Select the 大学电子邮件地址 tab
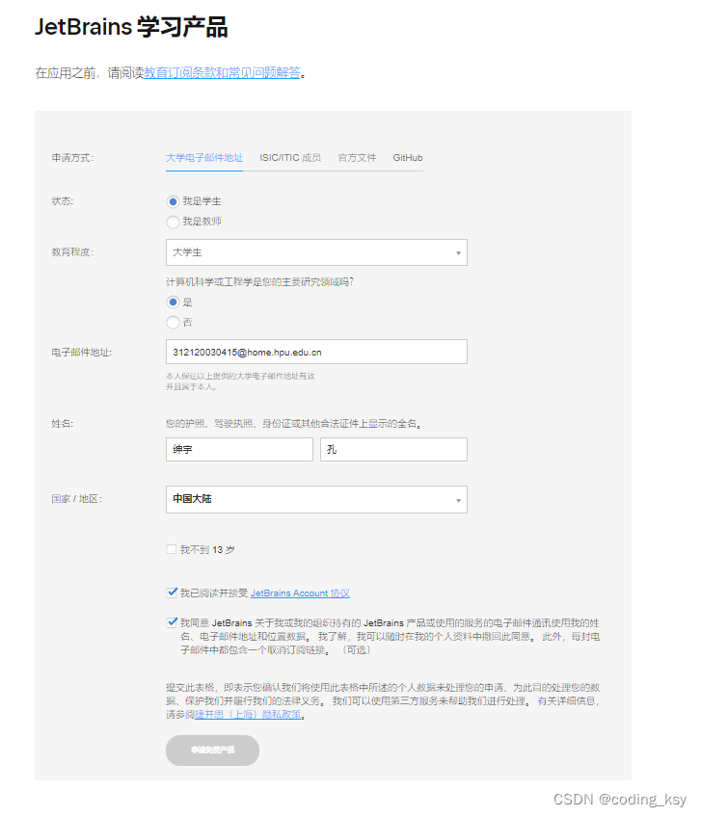701x817 pixels. coord(204,158)
